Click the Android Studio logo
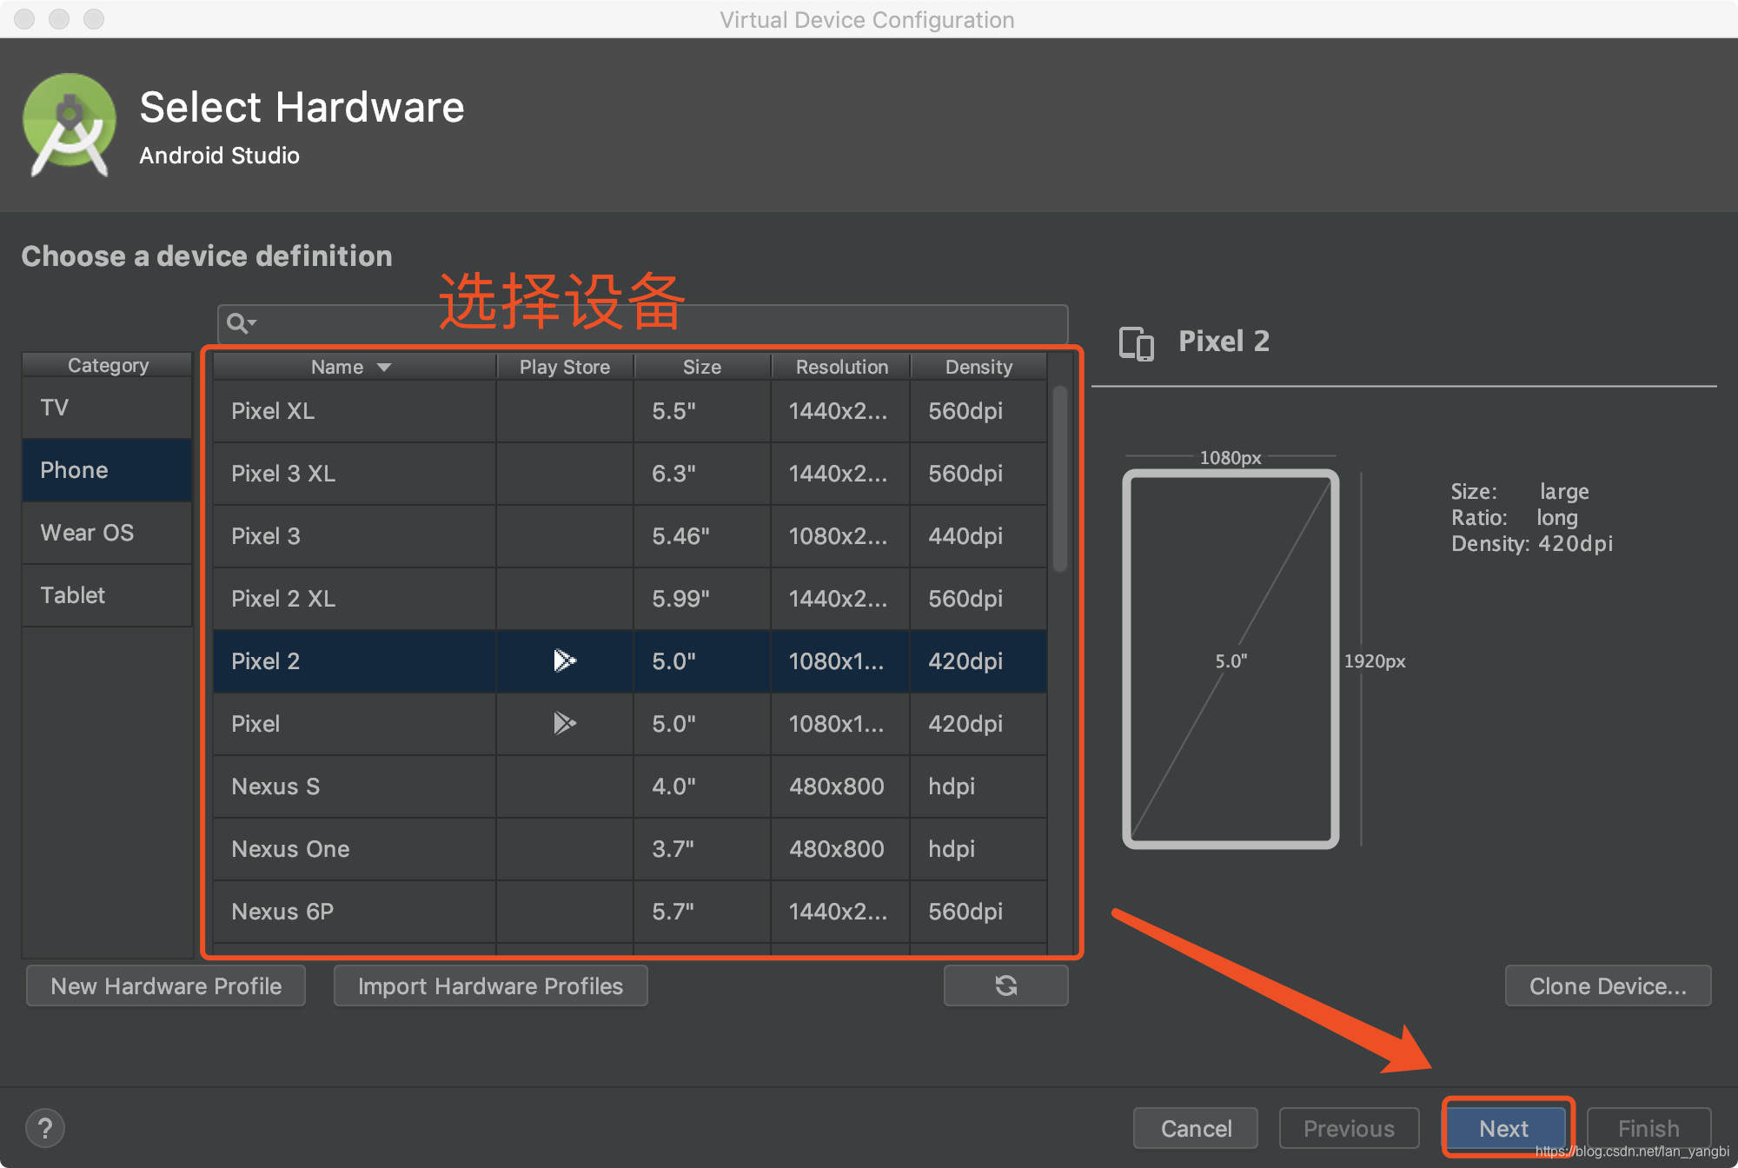This screenshot has height=1168, width=1738. coord(69,125)
